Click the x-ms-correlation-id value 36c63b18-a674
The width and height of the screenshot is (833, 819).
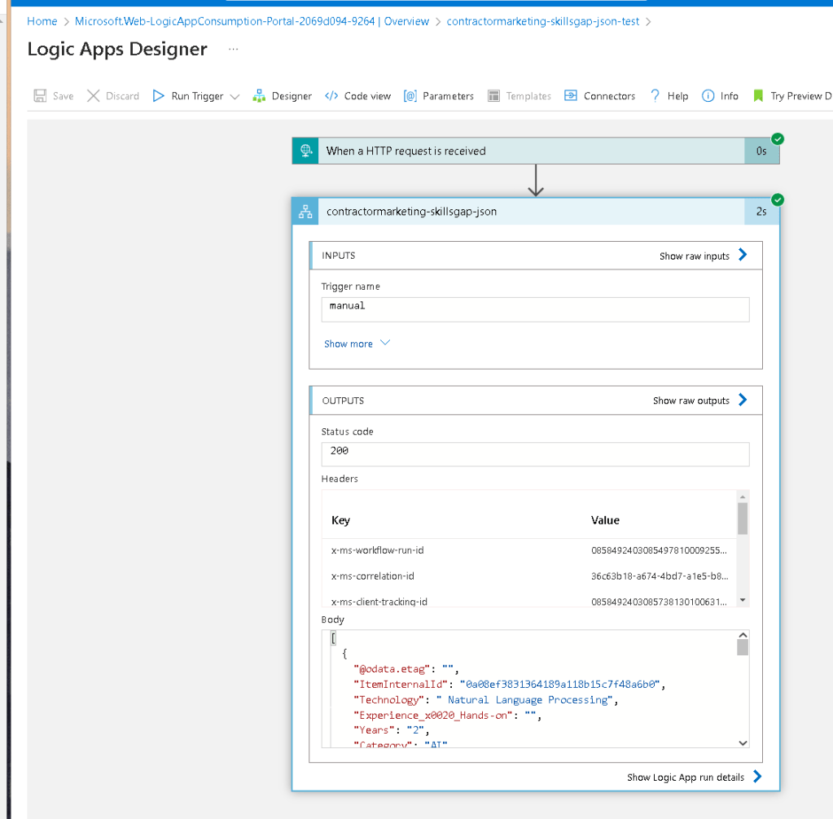(x=660, y=576)
